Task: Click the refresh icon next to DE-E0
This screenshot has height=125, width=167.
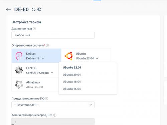Action: tap(33, 9)
